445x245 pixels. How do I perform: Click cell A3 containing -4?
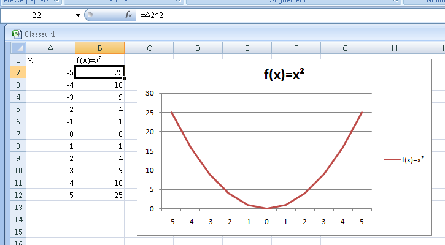[50, 85]
